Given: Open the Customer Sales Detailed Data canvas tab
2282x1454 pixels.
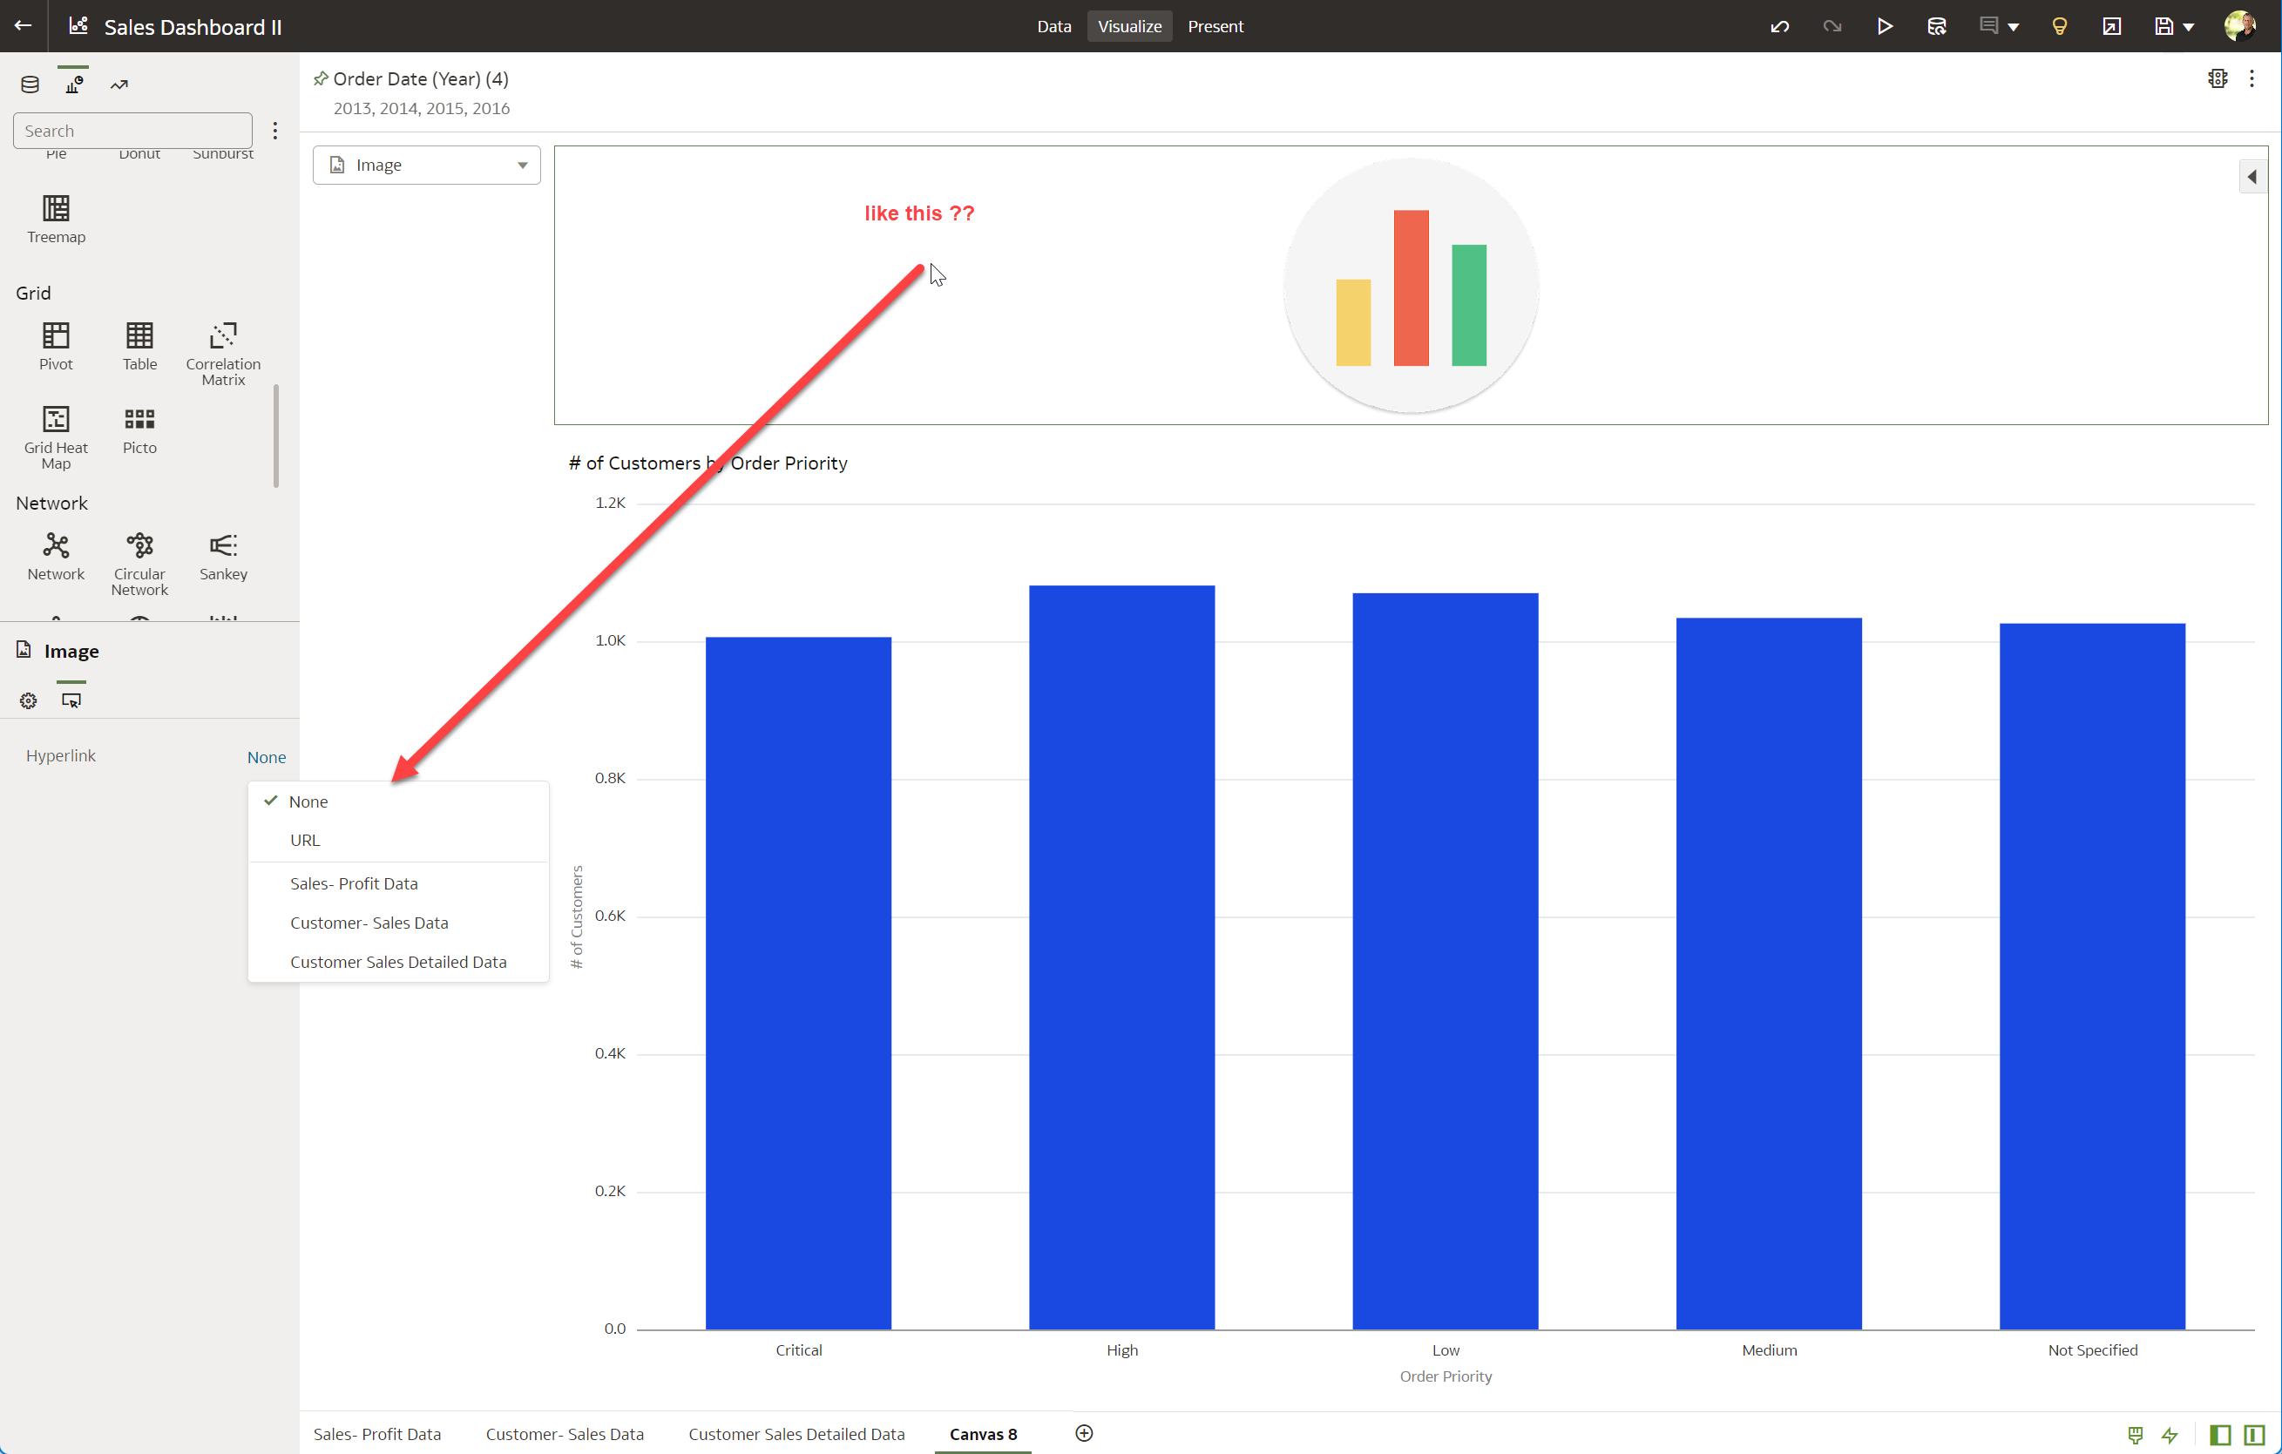Looking at the screenshot, I should 796,1434.
